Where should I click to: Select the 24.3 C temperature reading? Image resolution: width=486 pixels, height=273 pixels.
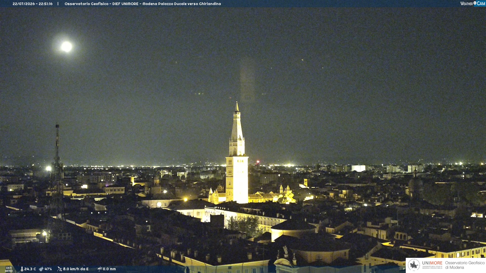pos(30,269)
